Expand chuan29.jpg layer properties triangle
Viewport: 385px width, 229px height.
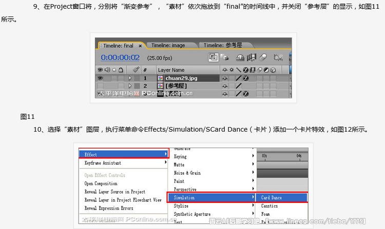[x=130, y=78]
